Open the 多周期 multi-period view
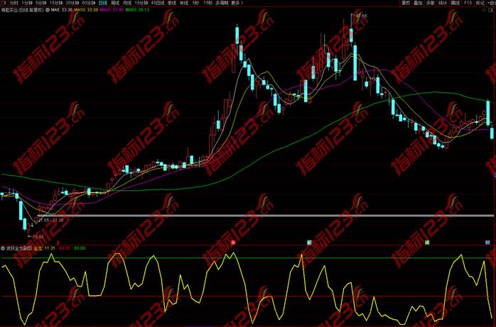496x327 pixels. click(222, 3)
